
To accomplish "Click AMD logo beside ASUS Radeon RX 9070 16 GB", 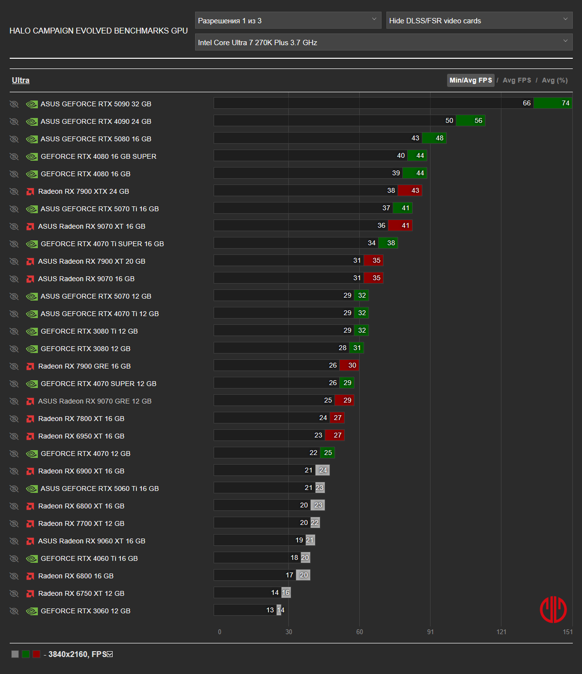I will click(30, 279).
